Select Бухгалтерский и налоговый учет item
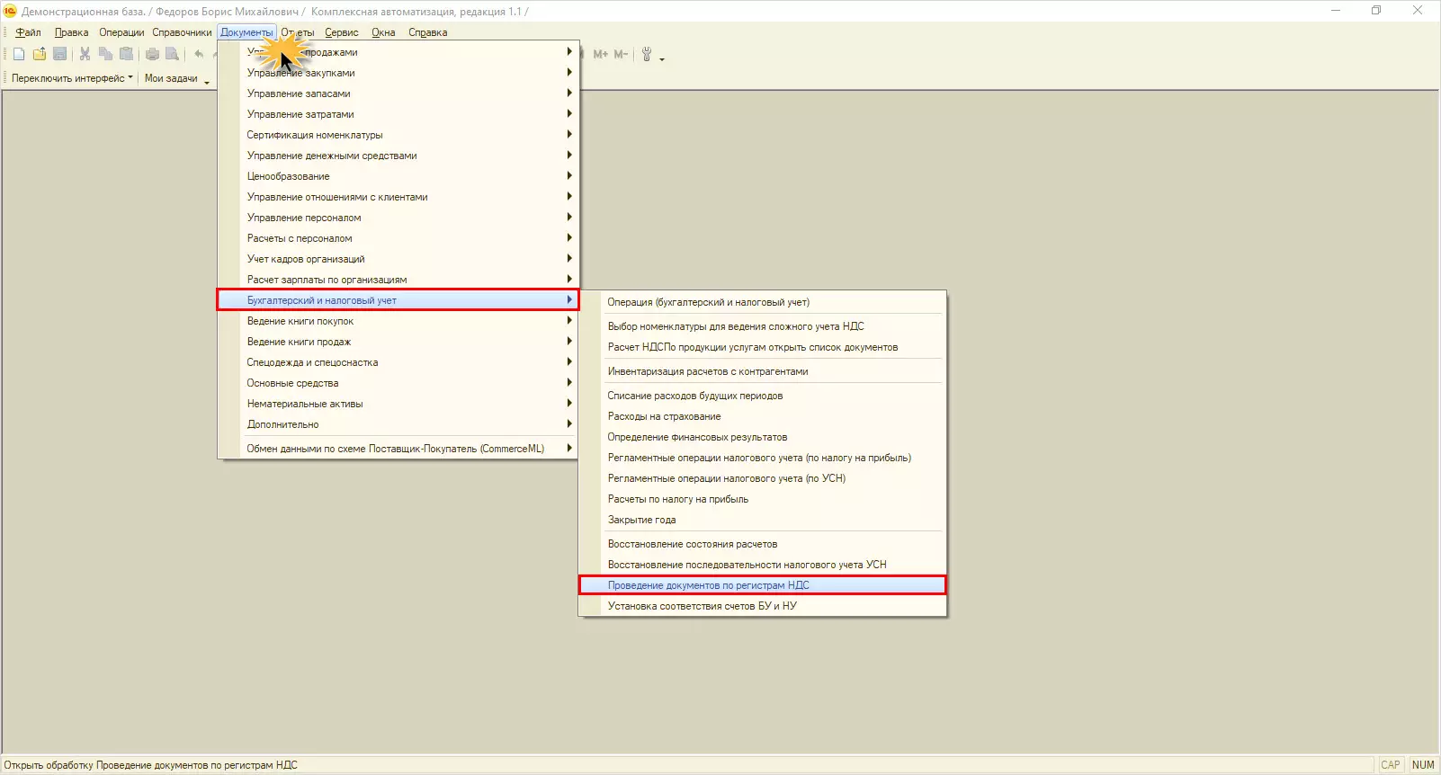 coord(398,300)
